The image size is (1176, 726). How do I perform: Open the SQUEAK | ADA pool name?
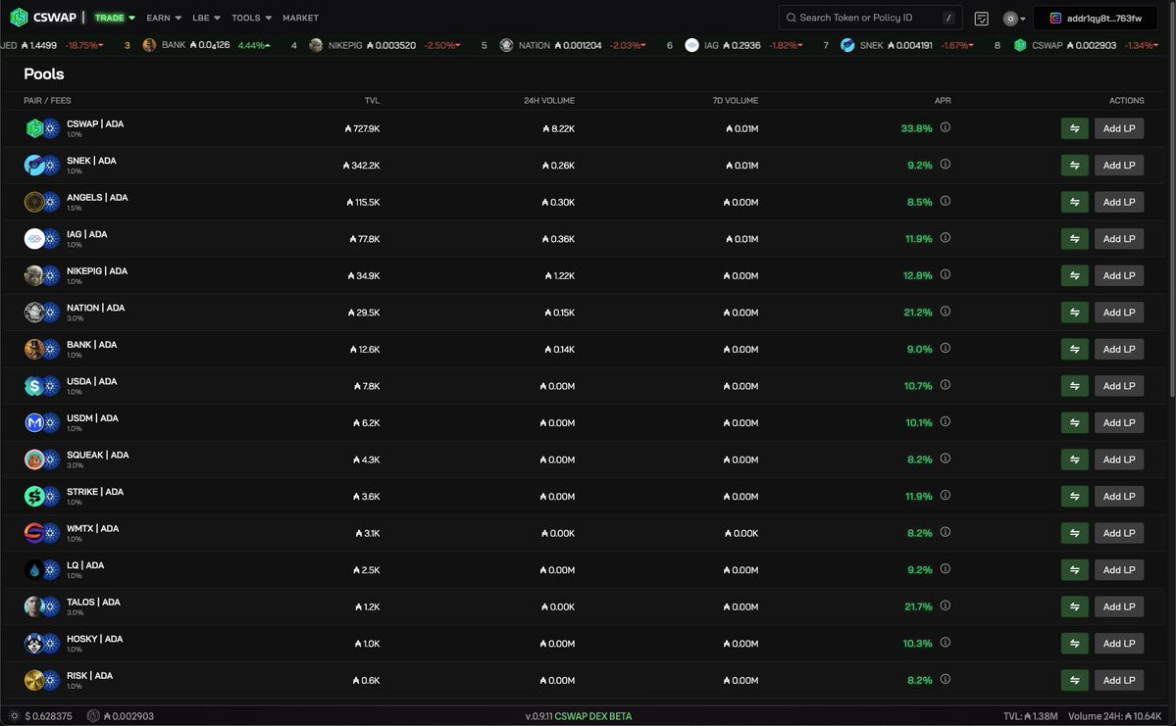[97, 455]
